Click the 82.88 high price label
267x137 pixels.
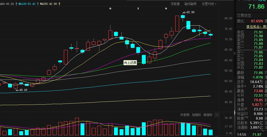click(190, 12)
